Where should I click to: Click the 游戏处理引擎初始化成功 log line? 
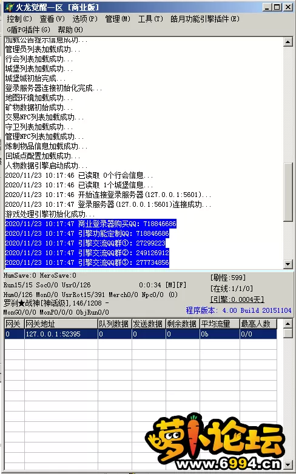(50, 214)
